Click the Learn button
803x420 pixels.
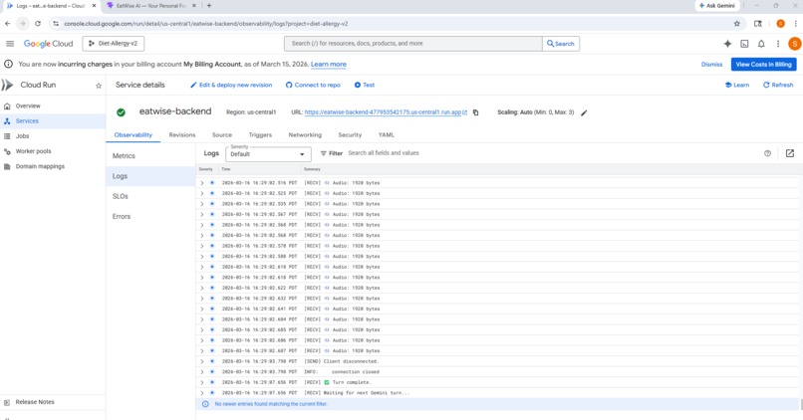737,85
